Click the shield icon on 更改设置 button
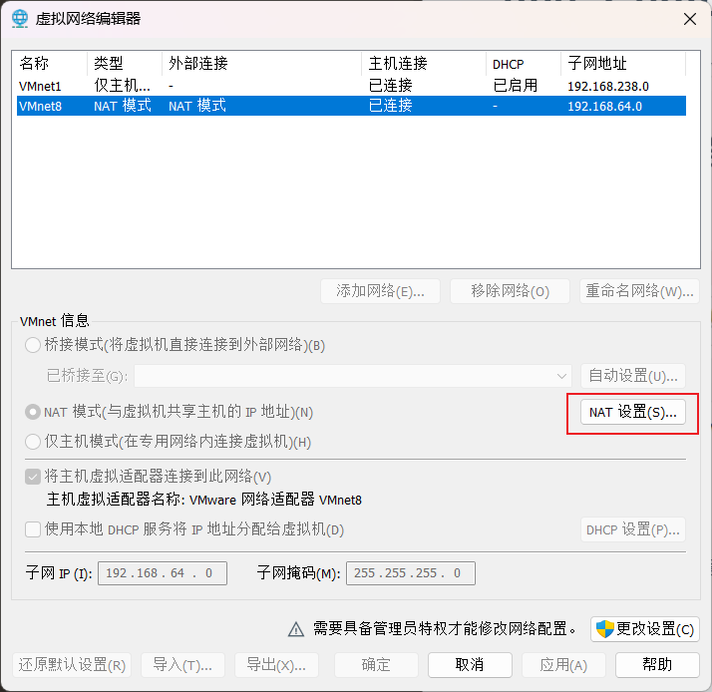The width and height of the screenshot is (712, 692). [605, 629]
